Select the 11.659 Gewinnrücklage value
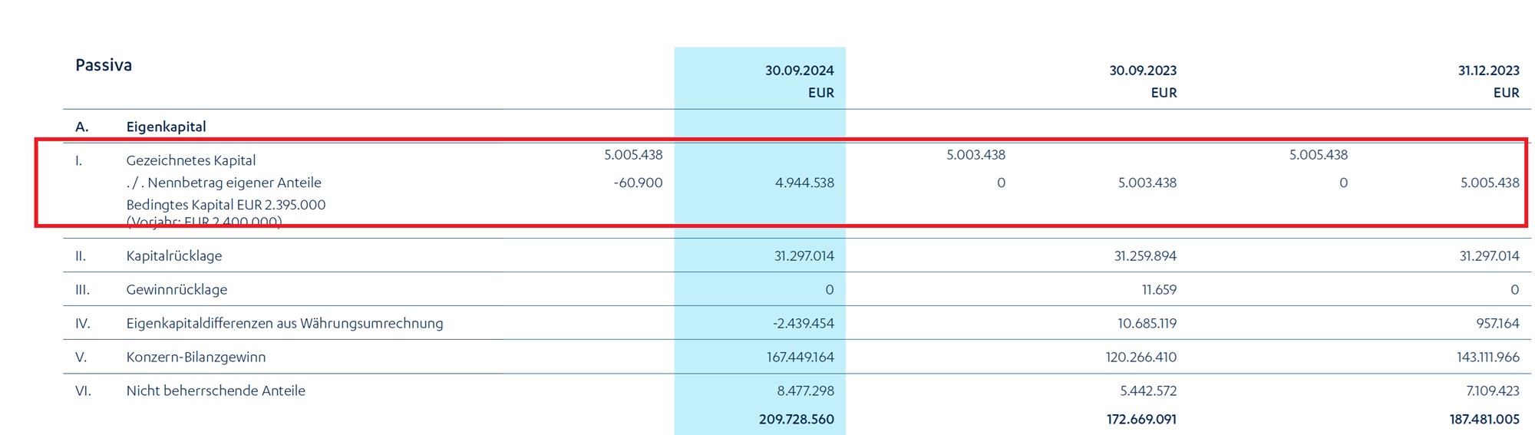Image resolution: width=1535 pixels, height=435 pixels. coord(1159,289)
